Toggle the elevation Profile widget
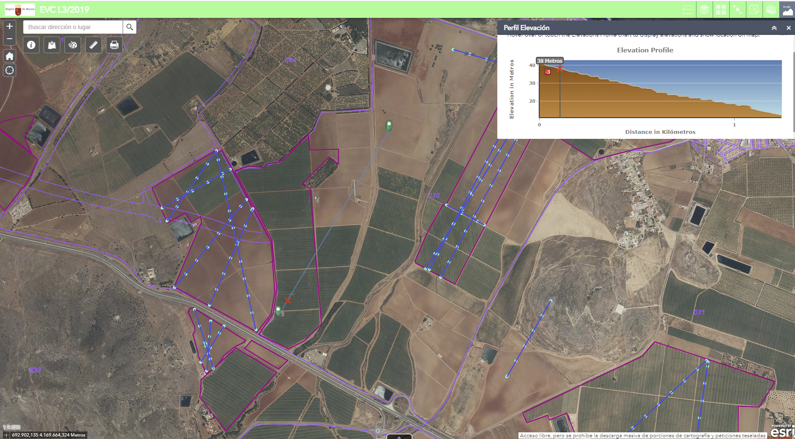 (787, 10)
